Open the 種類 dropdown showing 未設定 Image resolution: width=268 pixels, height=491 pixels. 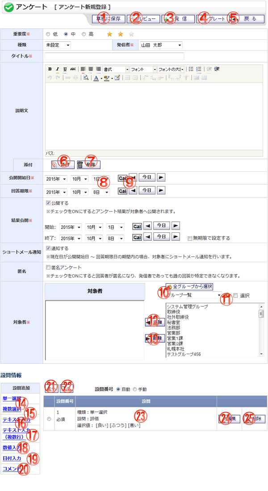coord(58,45)
